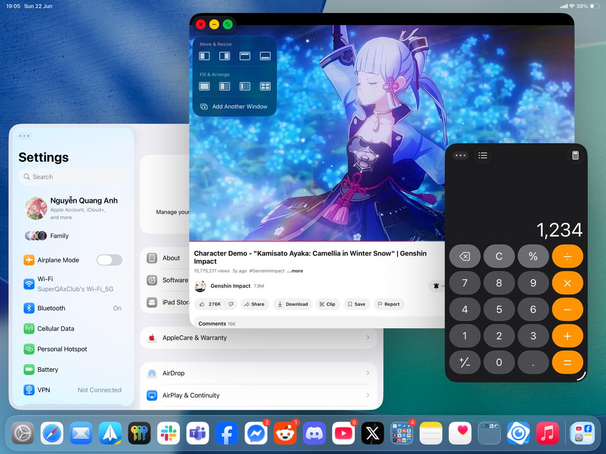Open Notes from the dock

coord(431,433)
